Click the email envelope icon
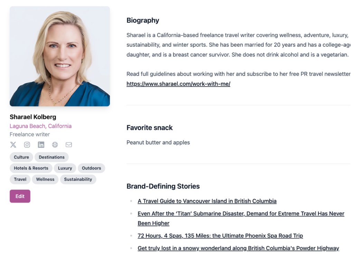The width and height of the screenshot is (354, 262). (x=69, y=145)
